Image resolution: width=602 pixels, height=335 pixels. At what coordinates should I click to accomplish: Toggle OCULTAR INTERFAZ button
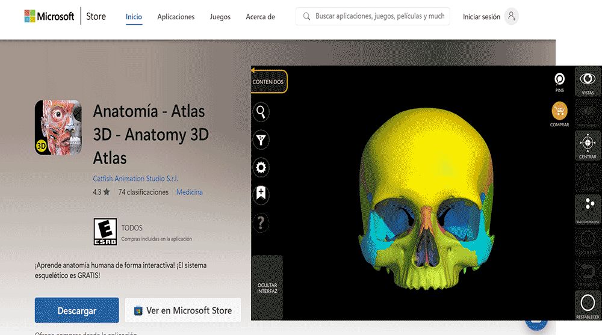point(267,288)
